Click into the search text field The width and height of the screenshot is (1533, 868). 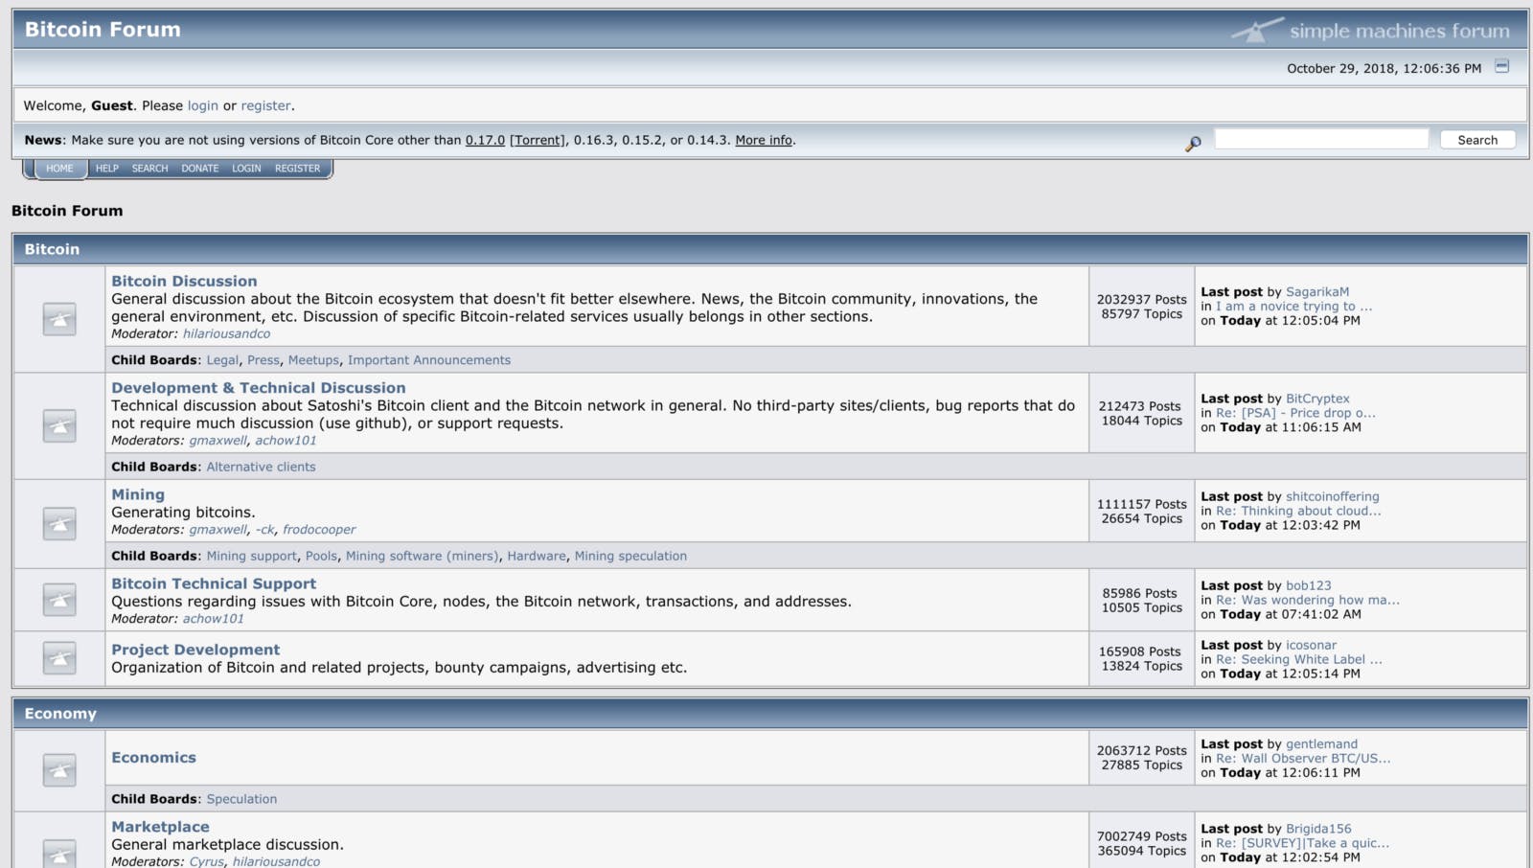coord(1321,139)
